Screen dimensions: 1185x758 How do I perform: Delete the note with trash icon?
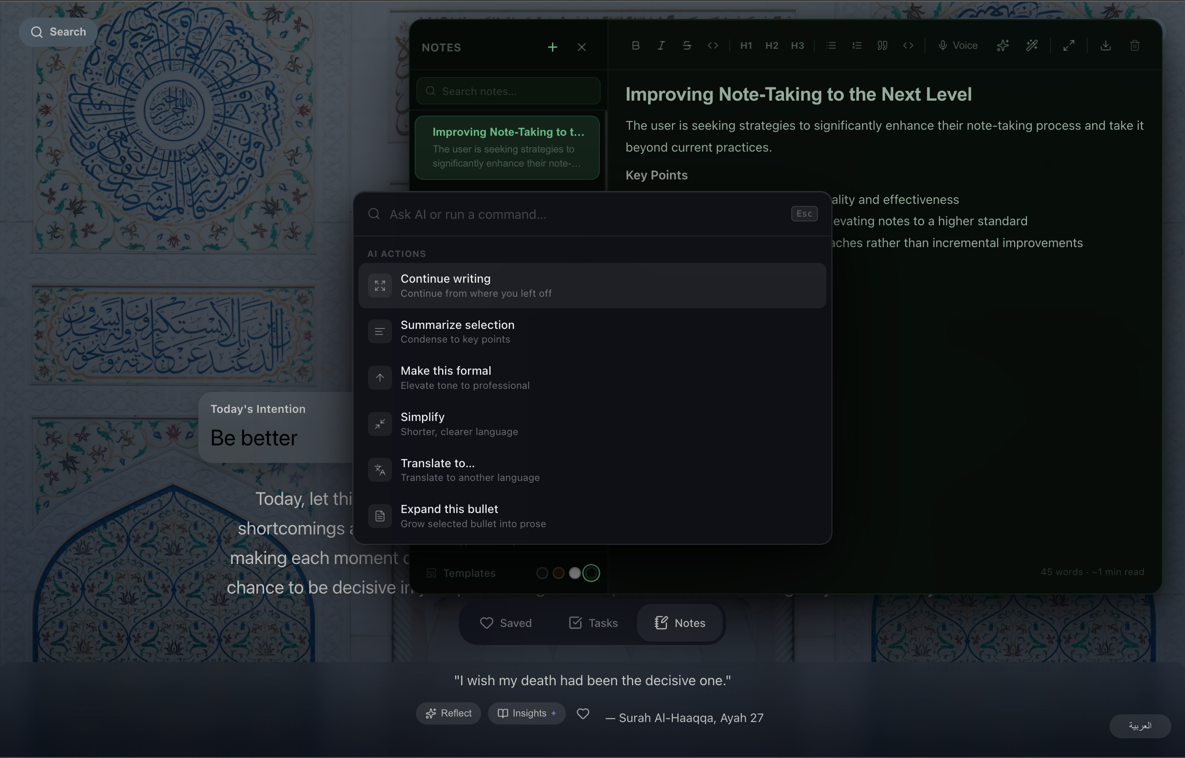(1134, 46)
